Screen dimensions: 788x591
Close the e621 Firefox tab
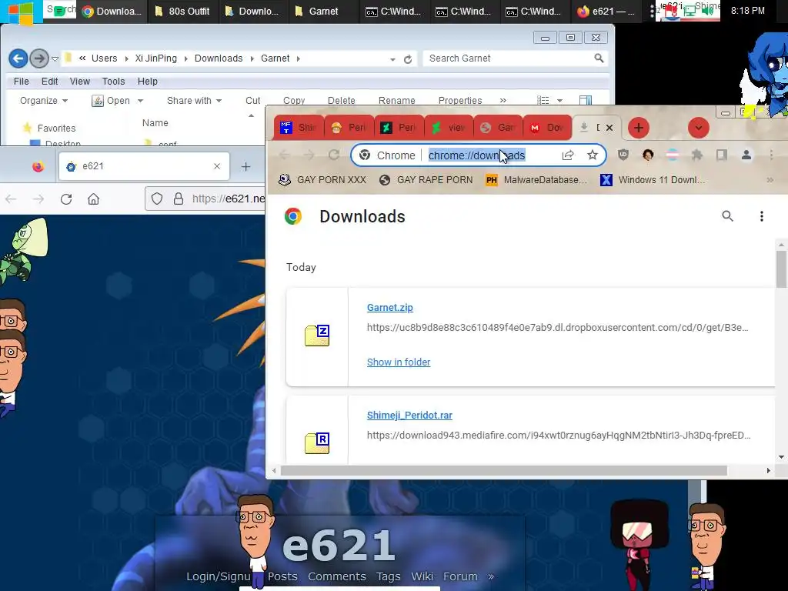pyautogui.click(x=217, y=166)
